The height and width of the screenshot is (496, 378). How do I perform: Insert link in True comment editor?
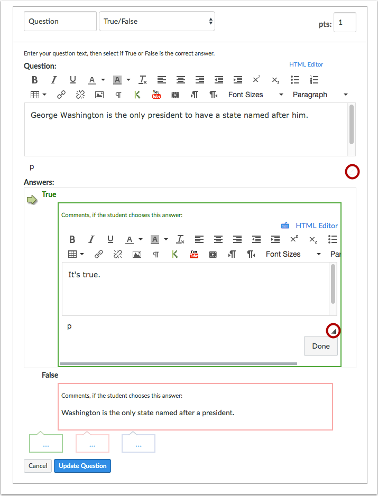pos(99,254)
